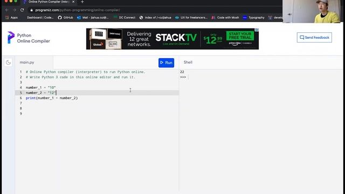Click the address bar URL programiz.com
The image size is (345, 194).
(78, 10)
